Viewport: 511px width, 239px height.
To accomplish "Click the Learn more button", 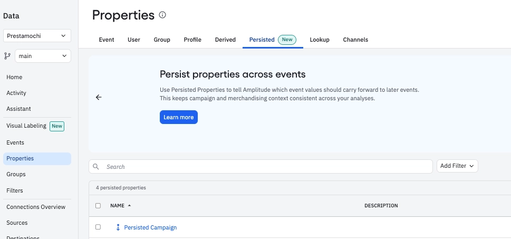I will coord(179,117).
